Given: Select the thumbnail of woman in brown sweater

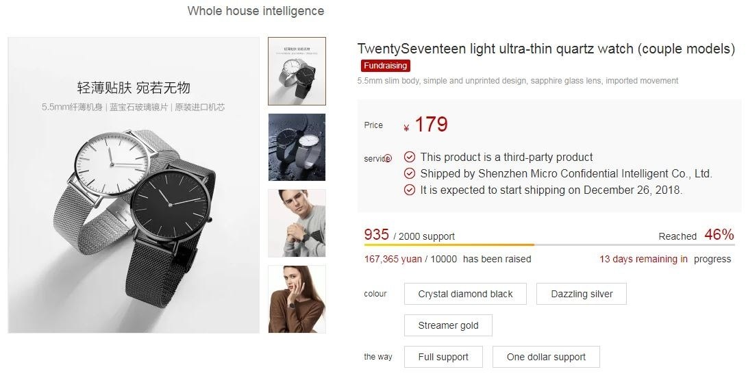Looking at the screenshot, I should 297,299.
